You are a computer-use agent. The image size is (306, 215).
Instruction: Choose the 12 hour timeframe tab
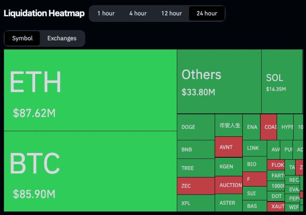(x=171, y=13)
